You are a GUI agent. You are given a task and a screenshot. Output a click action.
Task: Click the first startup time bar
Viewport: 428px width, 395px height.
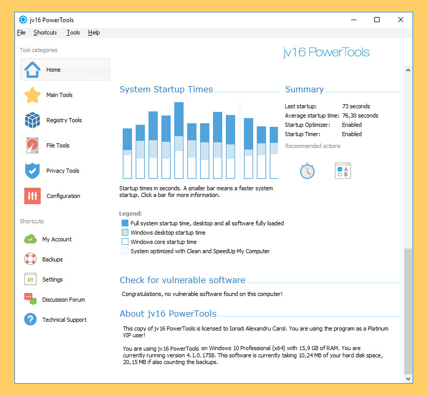point(127,154)
